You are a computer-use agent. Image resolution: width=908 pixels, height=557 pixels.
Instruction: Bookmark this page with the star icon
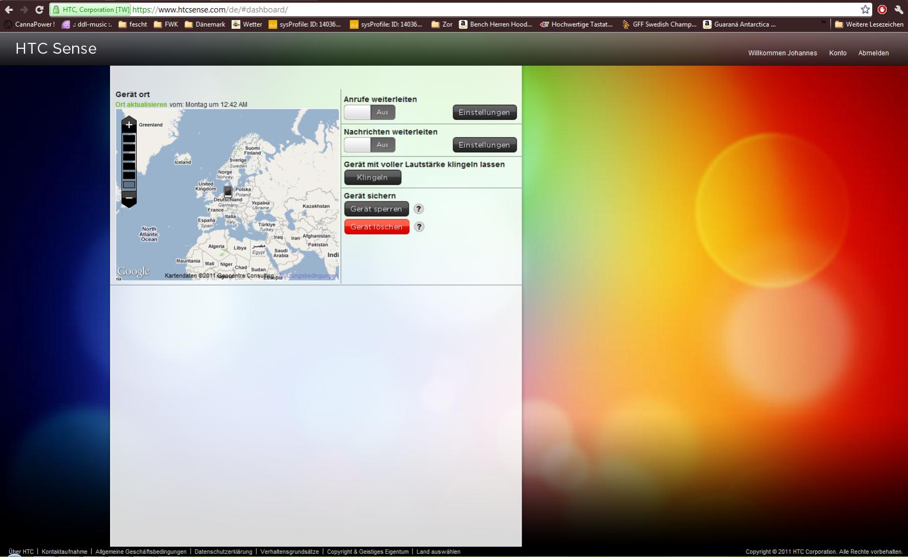(x=865, y=9)
